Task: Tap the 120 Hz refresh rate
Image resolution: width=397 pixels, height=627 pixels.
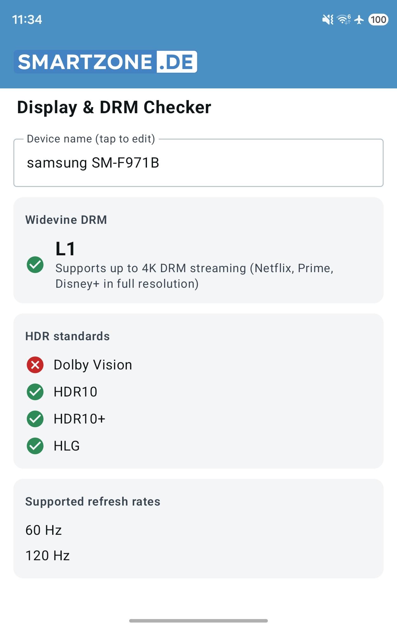Action: tap(48, 555)
